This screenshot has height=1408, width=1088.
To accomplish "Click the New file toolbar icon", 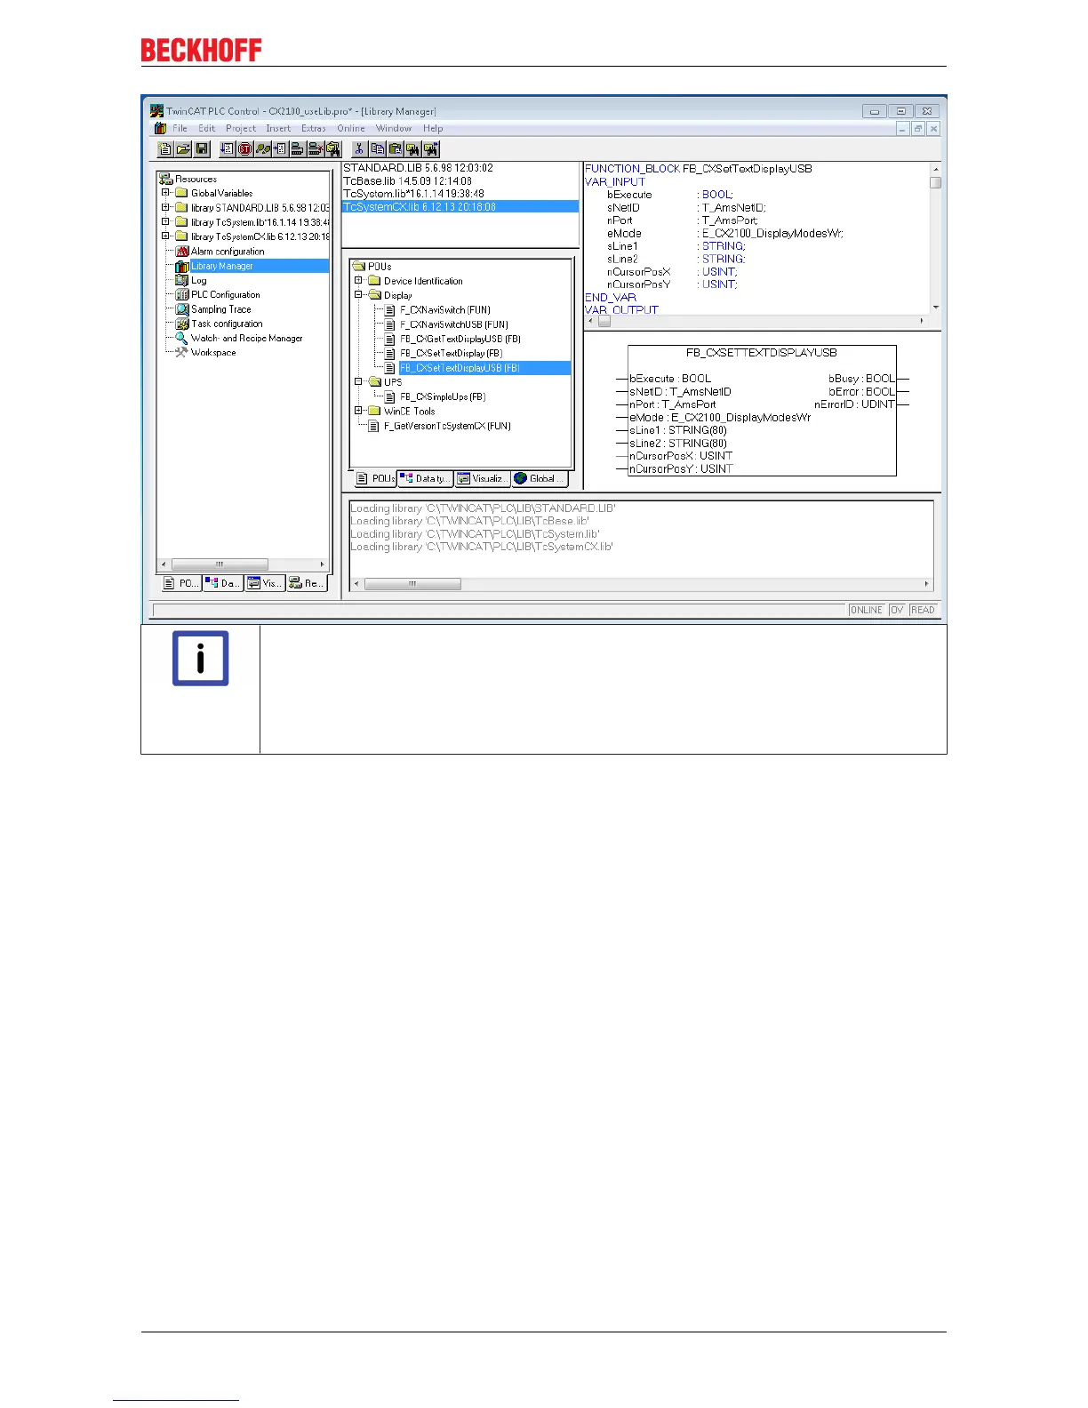I will (x=165, y=149).
